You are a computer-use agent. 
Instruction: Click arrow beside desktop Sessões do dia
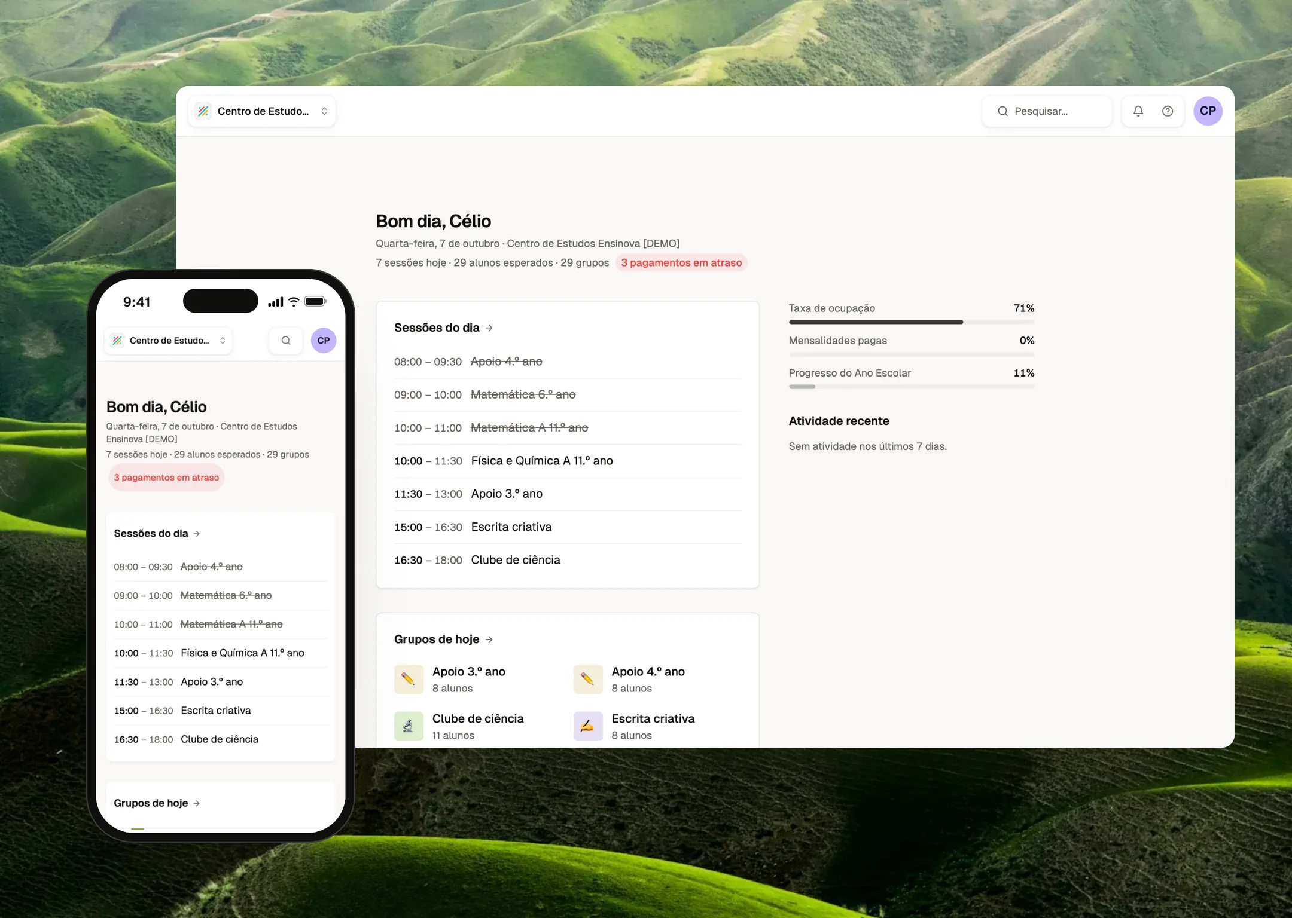tap(489, 328)
